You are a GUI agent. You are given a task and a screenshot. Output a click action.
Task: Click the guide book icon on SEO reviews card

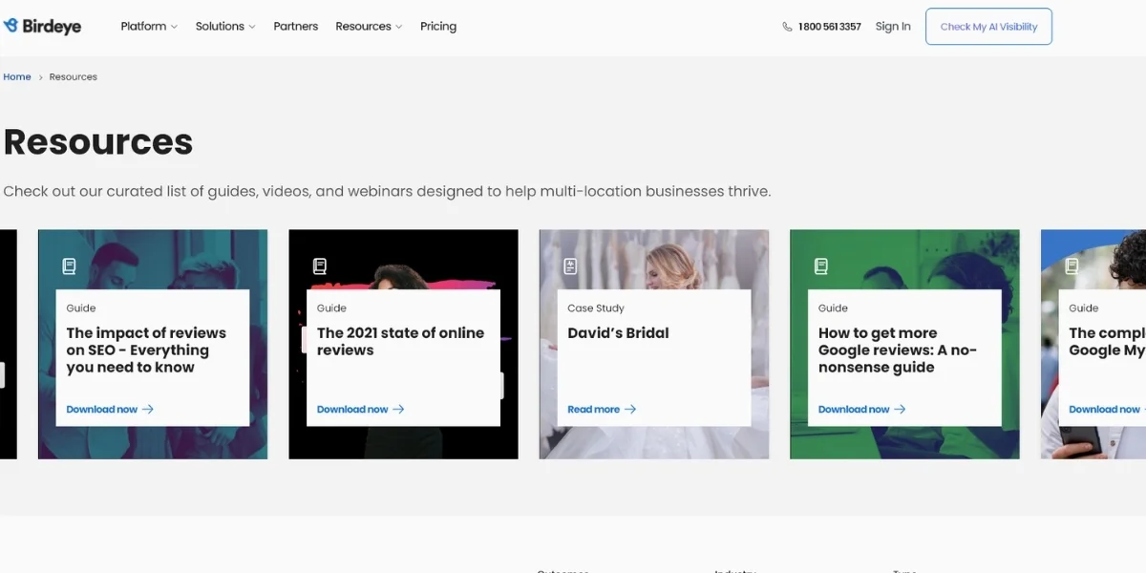coord(69,266)
